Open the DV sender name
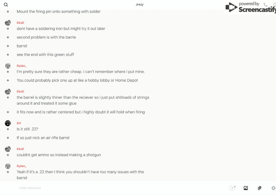This screenshot has width=276, height=195. pyautogui.click(x=19, y=123)
